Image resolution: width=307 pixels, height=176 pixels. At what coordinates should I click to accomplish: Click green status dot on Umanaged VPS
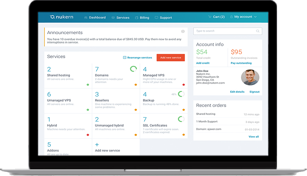pos(88,110)
